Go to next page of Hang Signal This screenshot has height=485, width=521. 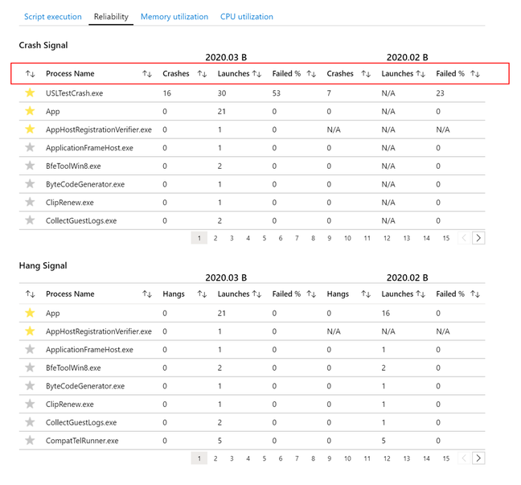coord(478,458)
